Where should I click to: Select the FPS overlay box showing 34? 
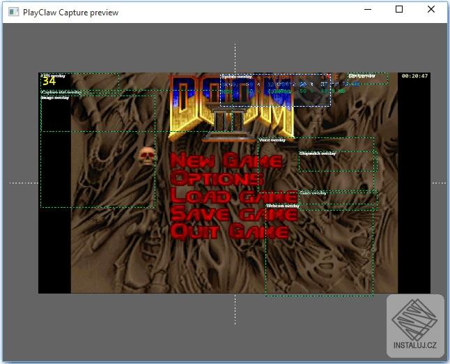[80, 82]
